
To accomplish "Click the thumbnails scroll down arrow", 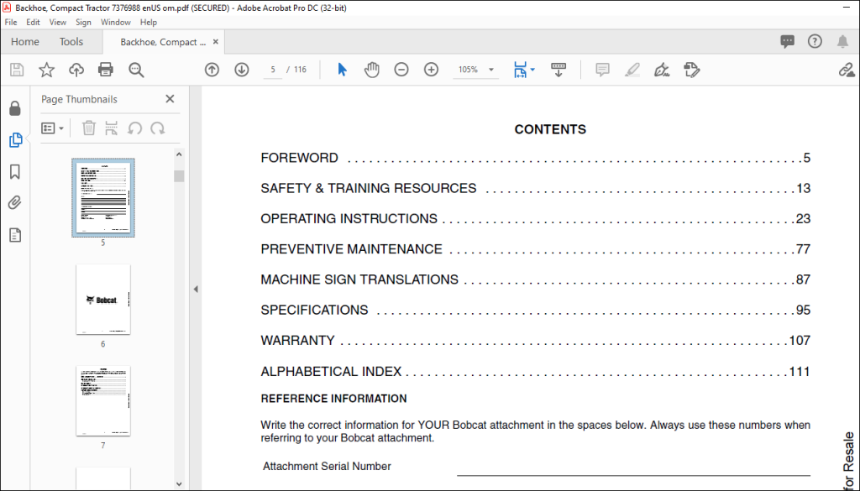I will click(179, 484).
